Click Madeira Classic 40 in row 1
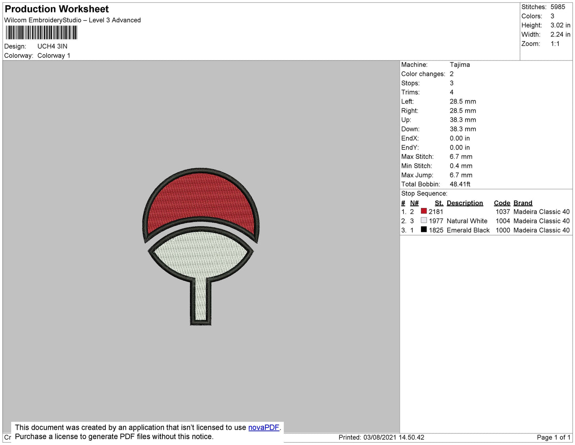The width and height of the screenshot is (575, 445). click(x=542, y=212)
